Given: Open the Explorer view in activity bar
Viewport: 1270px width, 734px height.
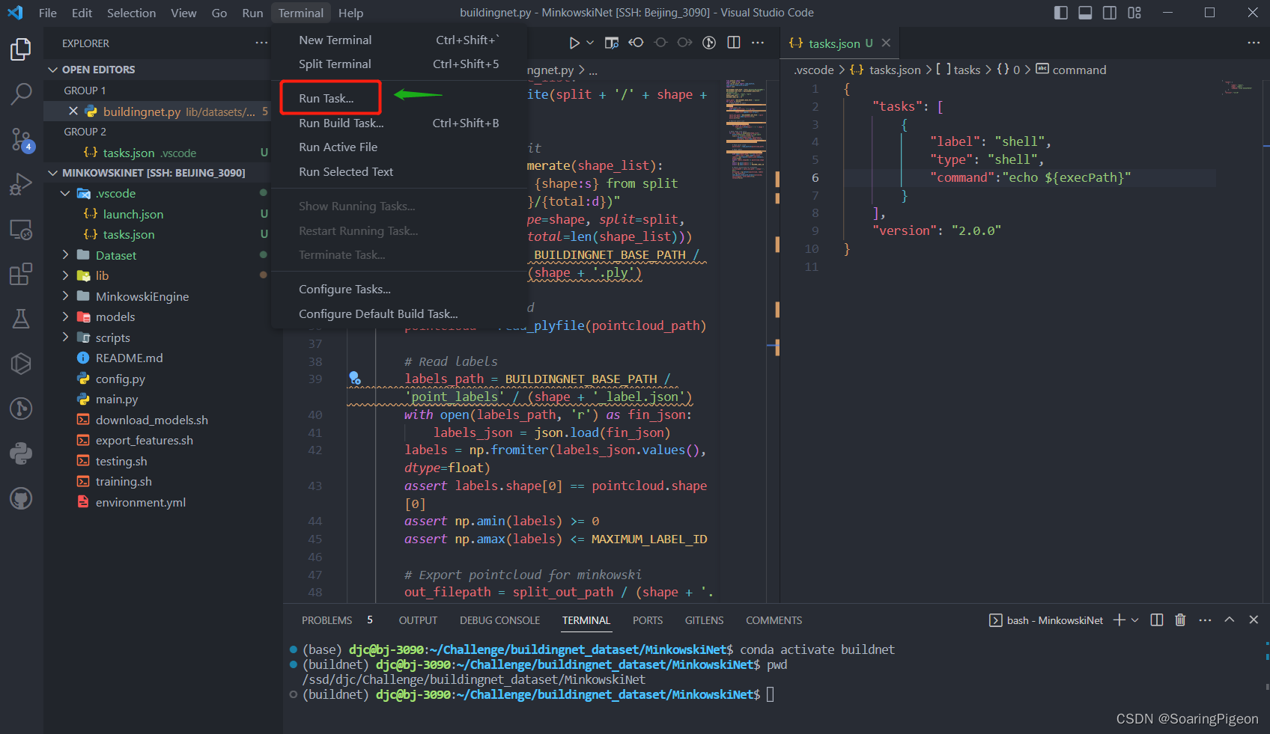Looking at the screenshot, I should (x=21, y=49).
